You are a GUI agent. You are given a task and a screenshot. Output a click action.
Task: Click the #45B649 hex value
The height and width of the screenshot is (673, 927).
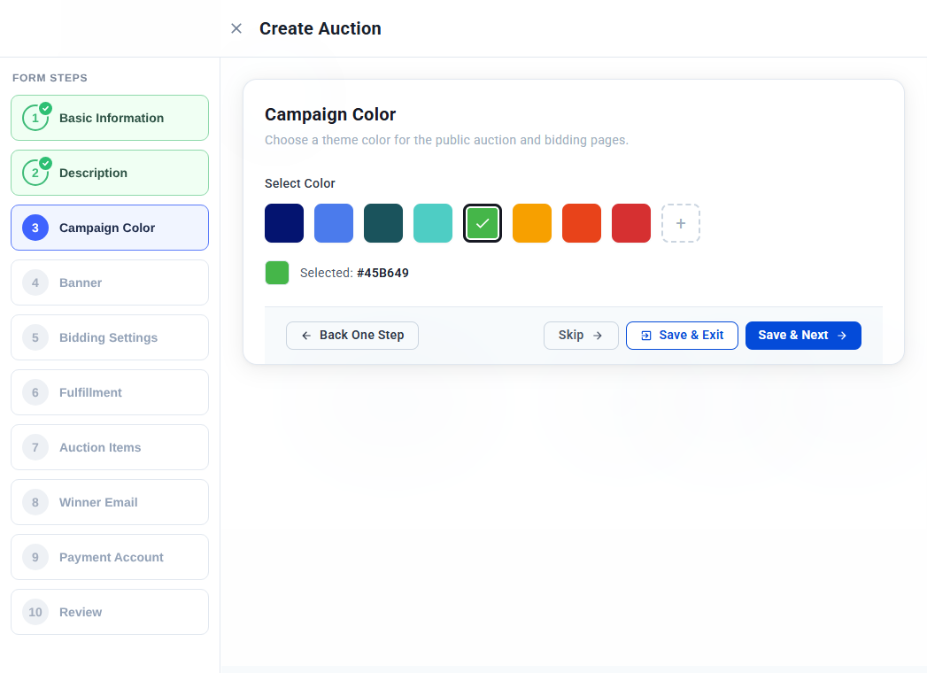[x=383, y=274]
